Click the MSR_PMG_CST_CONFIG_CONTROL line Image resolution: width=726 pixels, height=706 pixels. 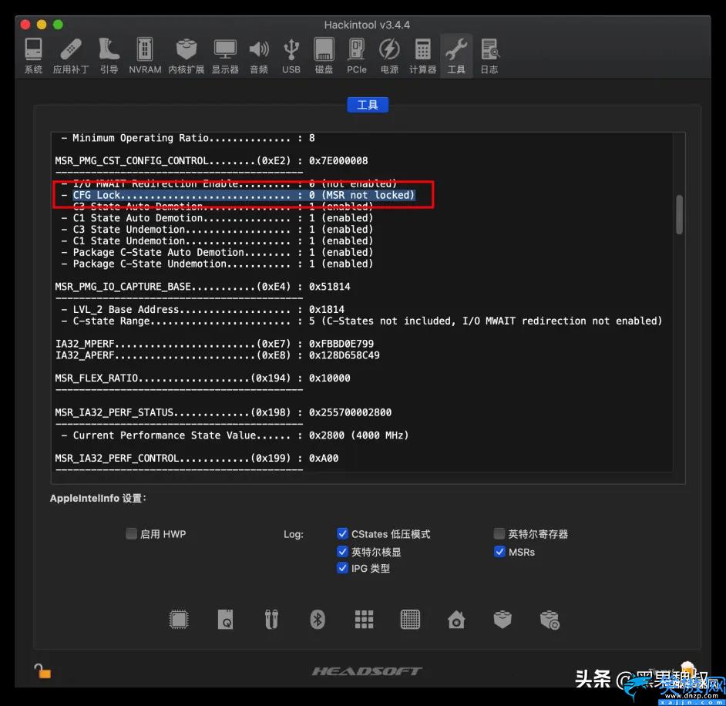[x=212, y=160]
